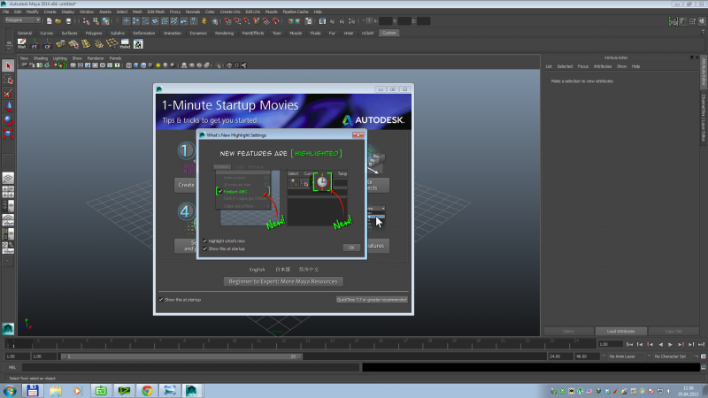Image resolution: width=708 pixels, height=398 pixels.
Task: Activate the Lasso select tool
Action: click(x=8, y=80)
